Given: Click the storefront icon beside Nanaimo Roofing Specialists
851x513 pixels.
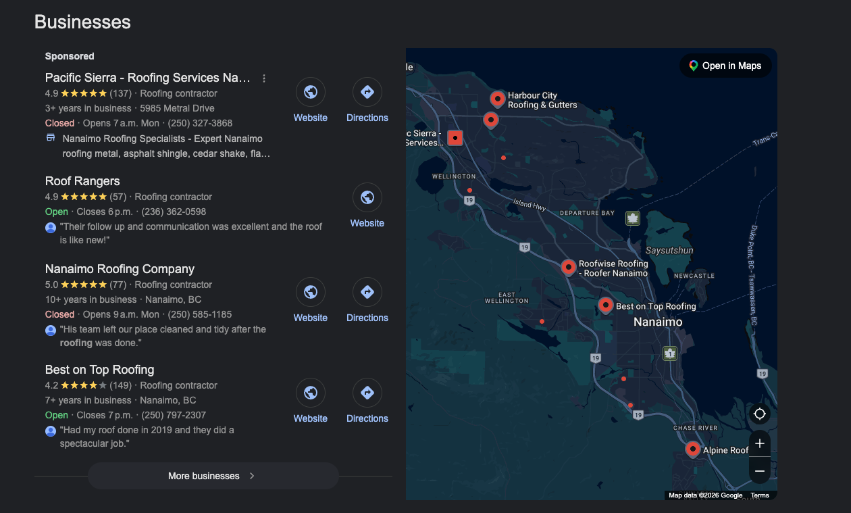Looking at the screenshot, I should [51, 138].
